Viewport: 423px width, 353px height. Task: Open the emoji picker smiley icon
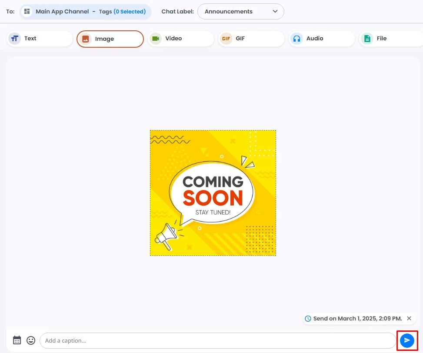(x=31, y=340)
